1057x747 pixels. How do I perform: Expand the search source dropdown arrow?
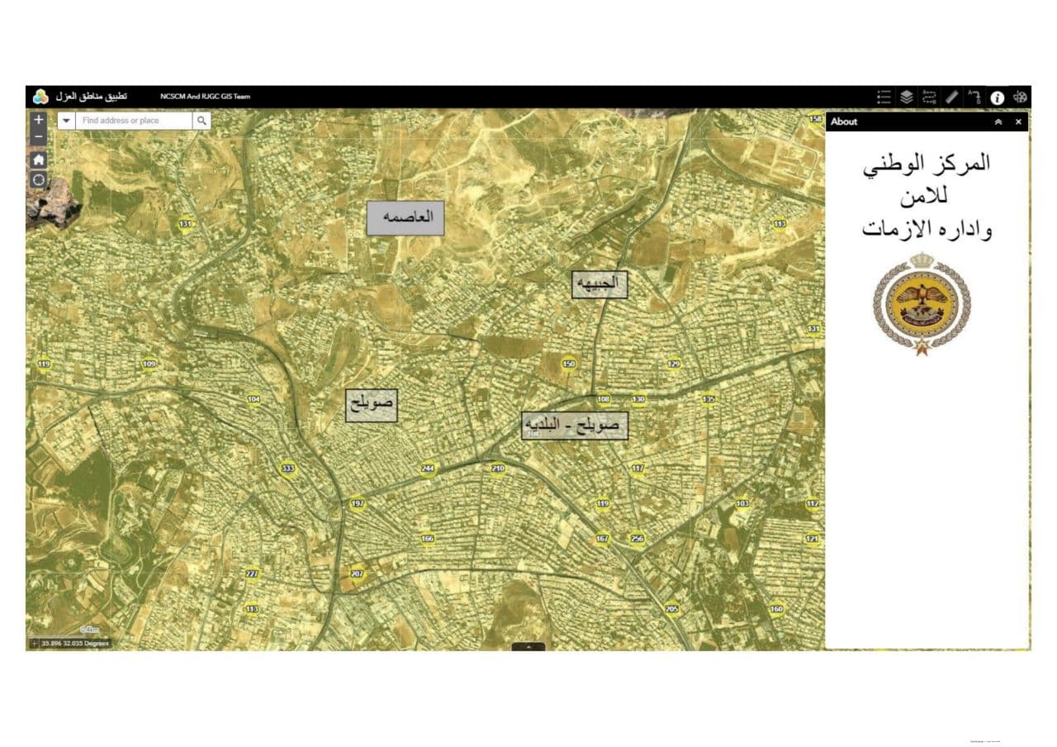click(66, 121)
